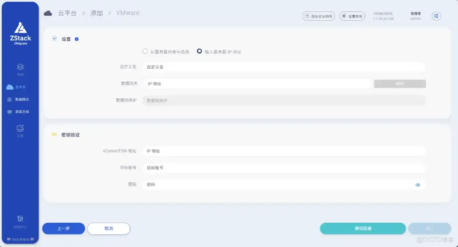This screenshot has width=458, height=247.
Task: Toggle password visibility with the eye icon
Action: [418, 185]
